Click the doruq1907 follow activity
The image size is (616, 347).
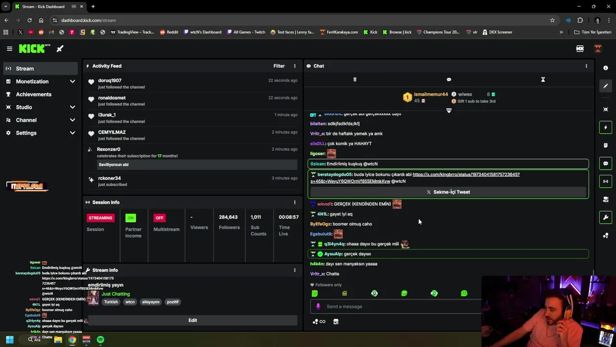pyautogui.click(x=192, y=83)
